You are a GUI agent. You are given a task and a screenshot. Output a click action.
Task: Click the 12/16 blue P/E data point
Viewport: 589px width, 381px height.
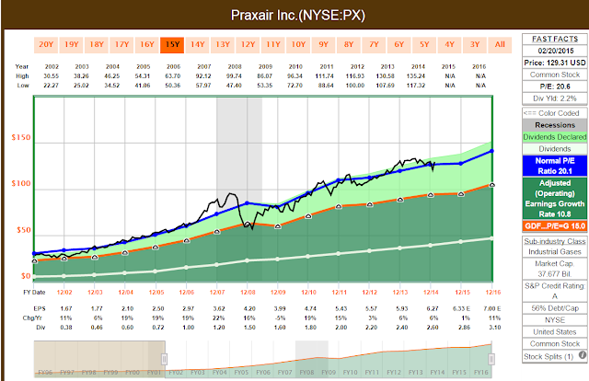491,151
